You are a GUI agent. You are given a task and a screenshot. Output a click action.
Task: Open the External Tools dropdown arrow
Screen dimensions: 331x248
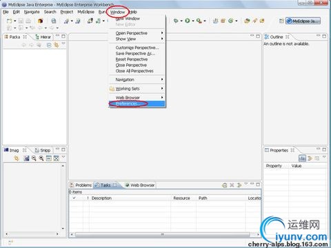205,21
